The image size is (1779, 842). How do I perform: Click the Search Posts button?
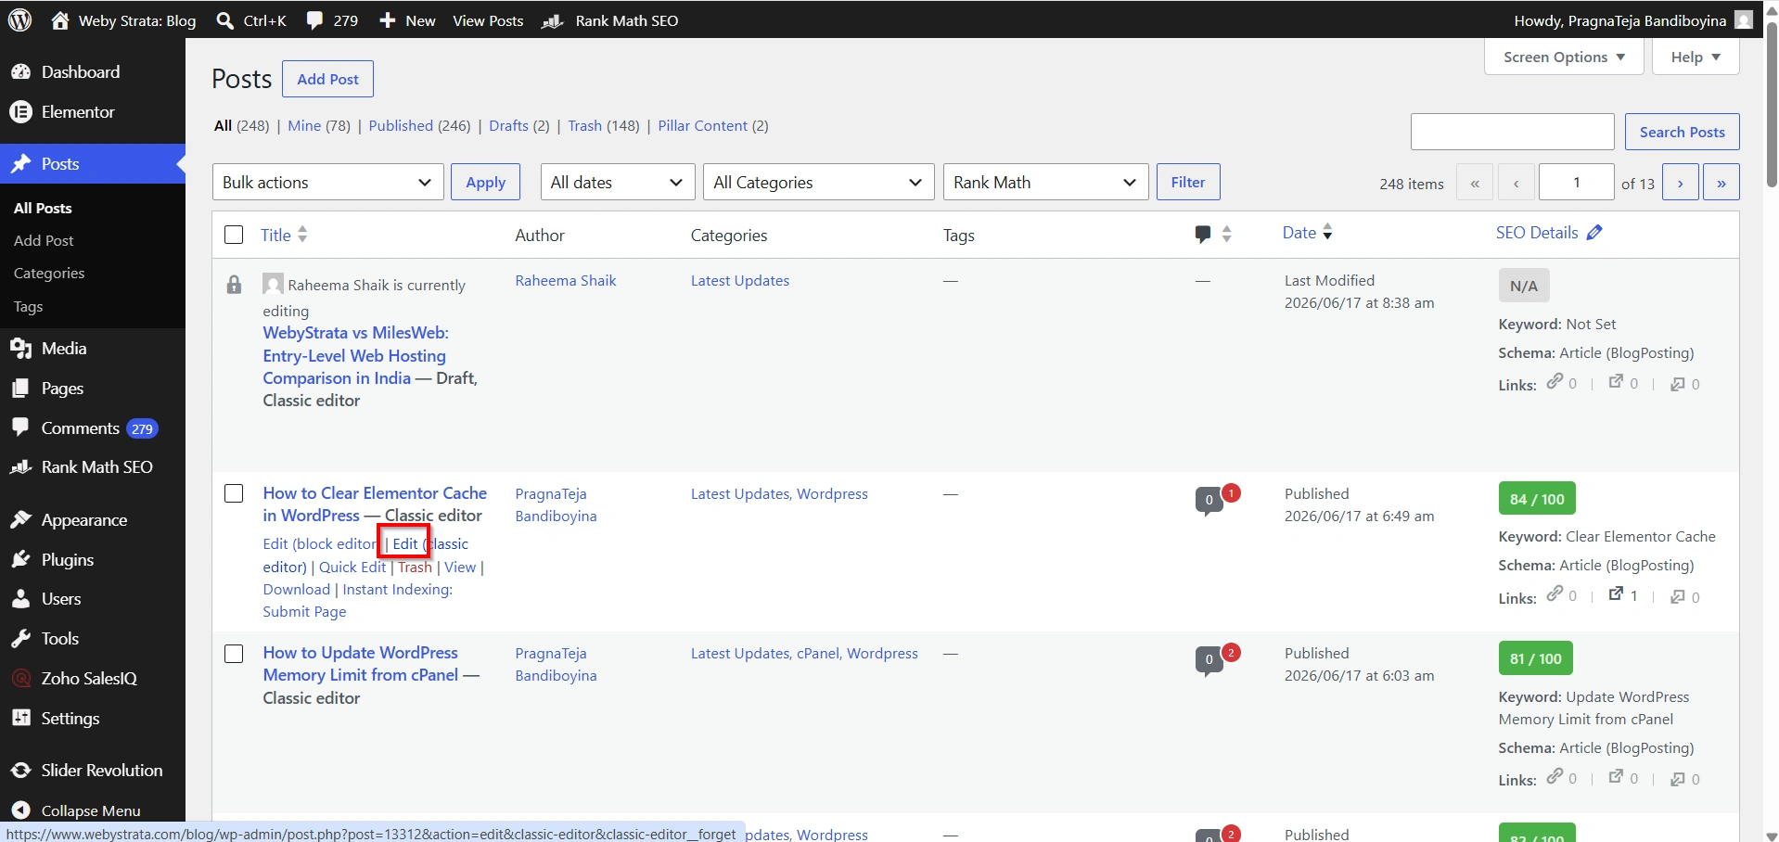[x=1682, y=132]
